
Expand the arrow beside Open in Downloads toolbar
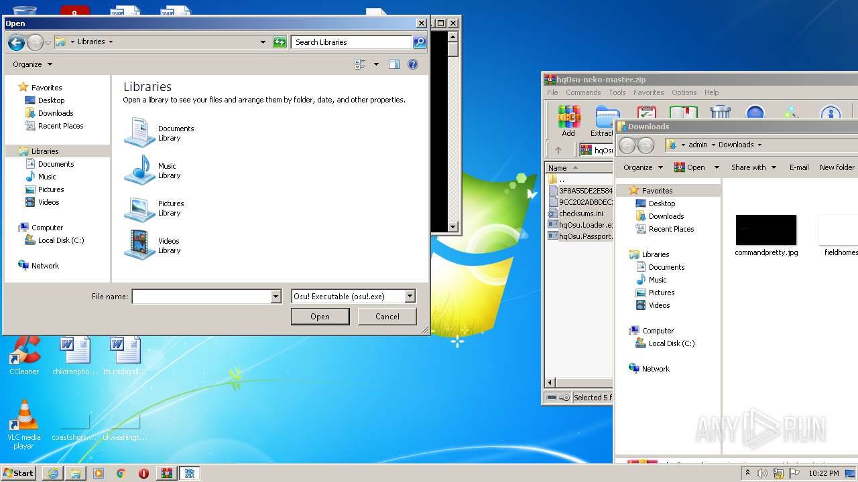pyautogui.click(x=717, y=167)
